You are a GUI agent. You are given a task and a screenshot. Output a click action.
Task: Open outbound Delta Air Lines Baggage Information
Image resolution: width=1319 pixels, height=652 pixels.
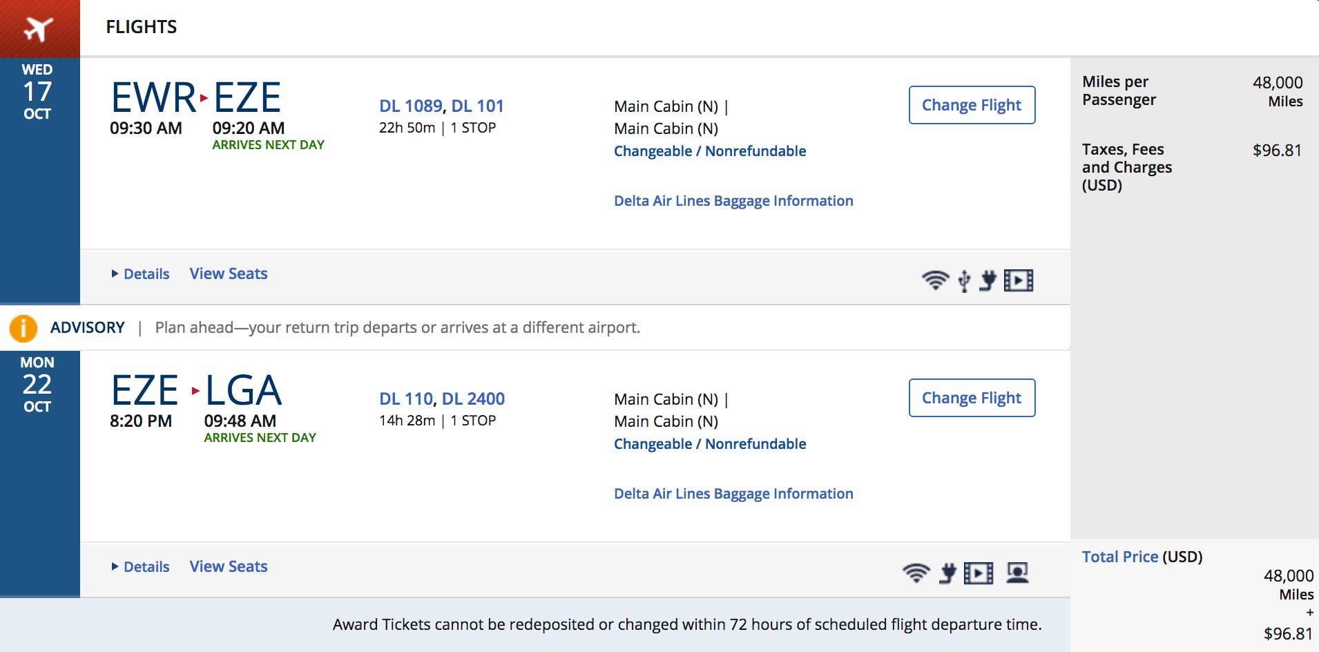tap(733, 201)
